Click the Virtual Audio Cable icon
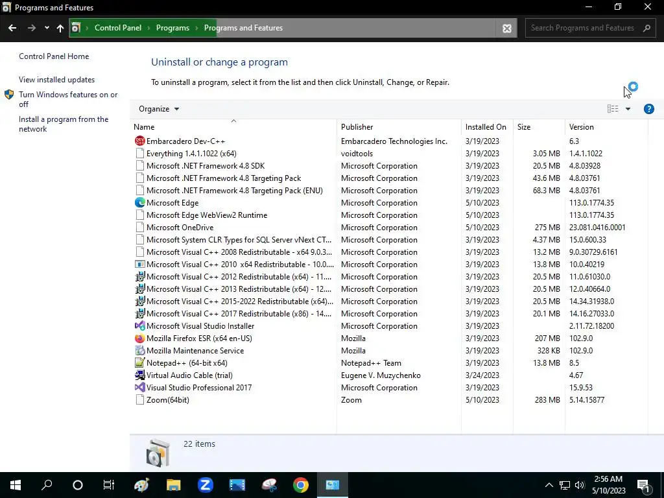 pyautogui.click(x=140, y=375)
